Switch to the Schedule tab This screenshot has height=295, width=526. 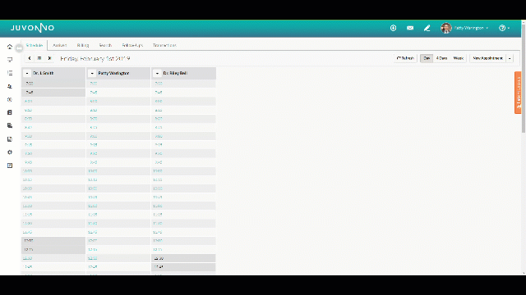coord(35,45)
